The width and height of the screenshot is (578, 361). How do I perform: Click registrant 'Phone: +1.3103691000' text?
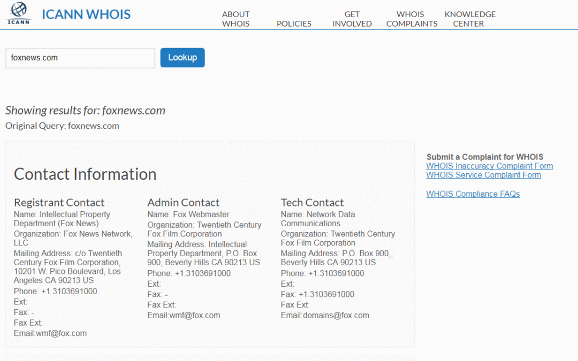[x=55, y=291]
